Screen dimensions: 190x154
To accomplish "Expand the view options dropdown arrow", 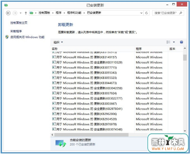I will pos(174,42).
